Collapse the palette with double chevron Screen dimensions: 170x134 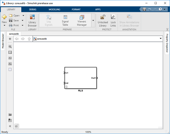[10, 126]
